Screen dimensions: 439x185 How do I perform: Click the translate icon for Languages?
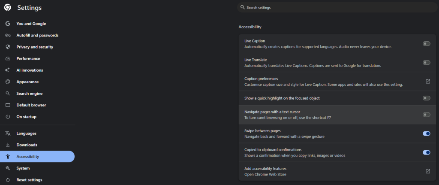[8, 133]
